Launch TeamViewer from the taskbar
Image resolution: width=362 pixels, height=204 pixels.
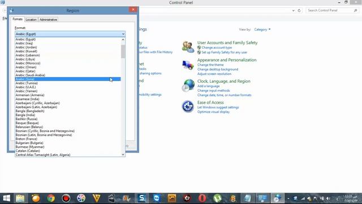pyautogui.click(x=157, y=198)
